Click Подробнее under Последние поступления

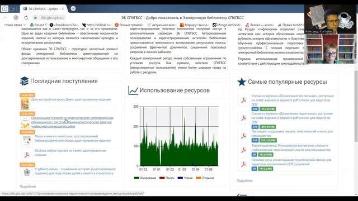pos(28,186)
